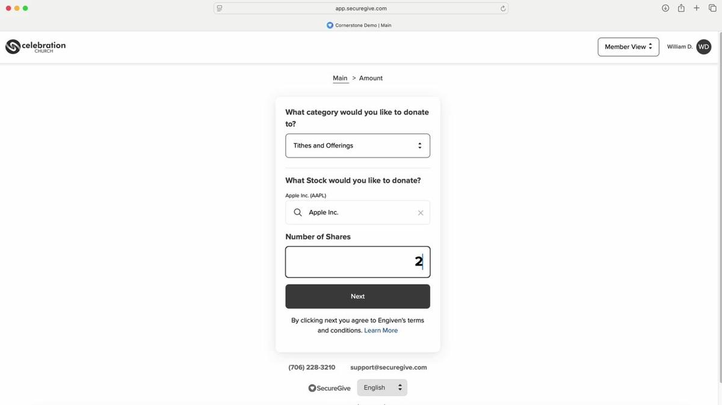Show Safari tab overview
722x405 pixels.
click(x=712, y=8)
